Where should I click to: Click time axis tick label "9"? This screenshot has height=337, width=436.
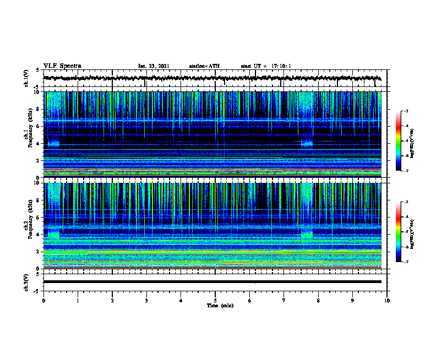click(x=352, y=301)
